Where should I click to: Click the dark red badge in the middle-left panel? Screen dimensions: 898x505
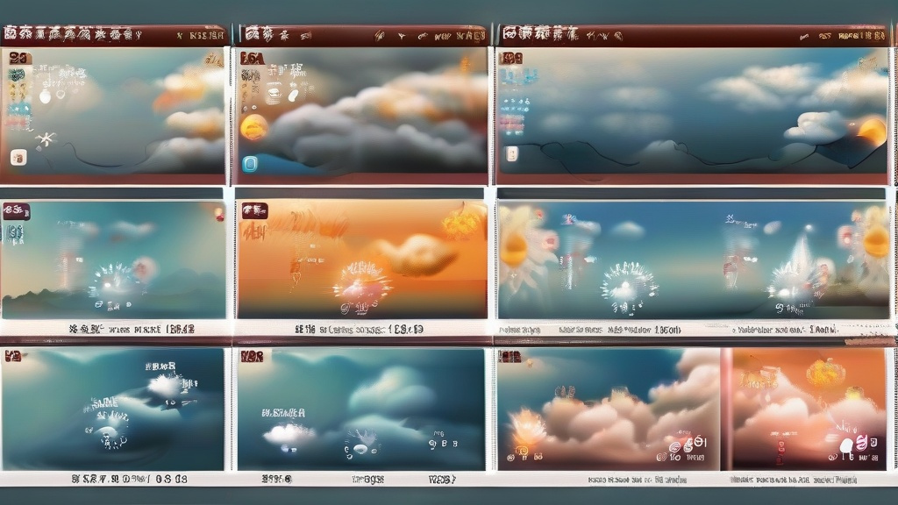(x=16, y=210)
